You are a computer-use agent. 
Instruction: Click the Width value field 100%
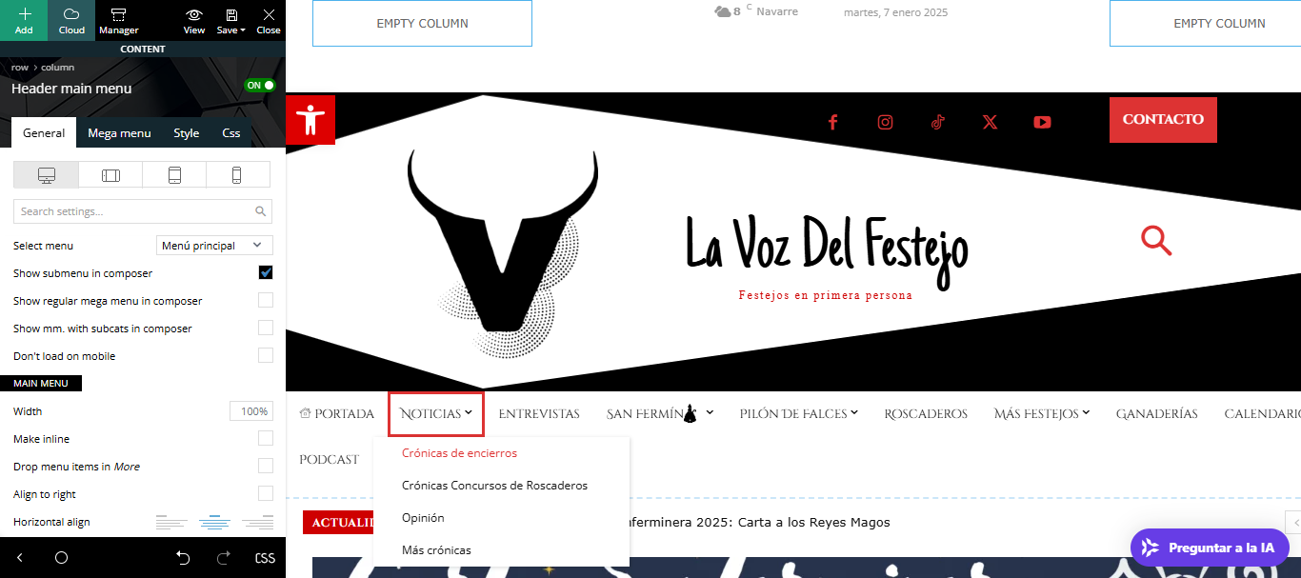[x=251, y=411]
